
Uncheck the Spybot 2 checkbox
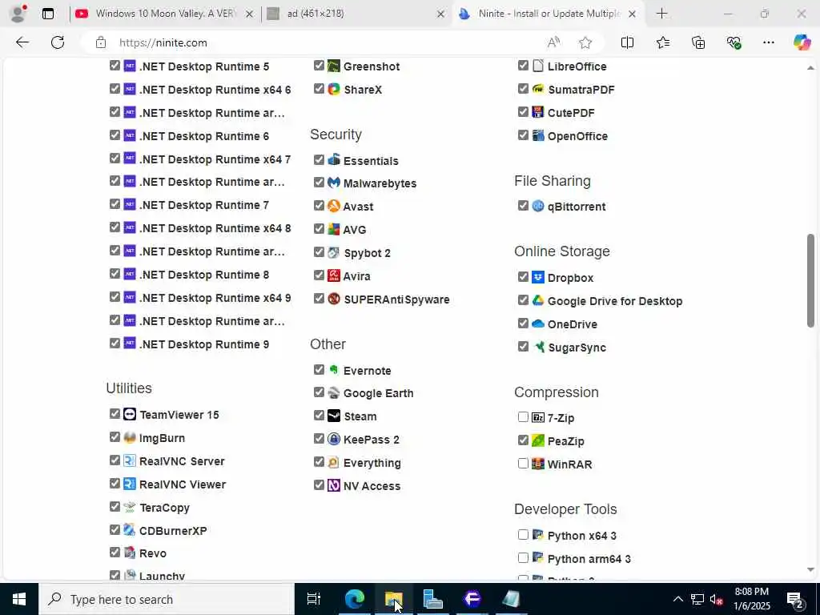[319, 252]
